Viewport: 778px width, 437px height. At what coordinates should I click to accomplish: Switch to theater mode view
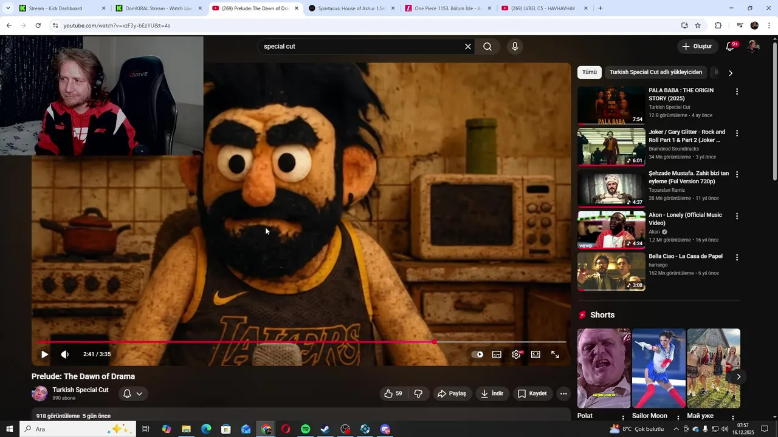pos(535,354)
